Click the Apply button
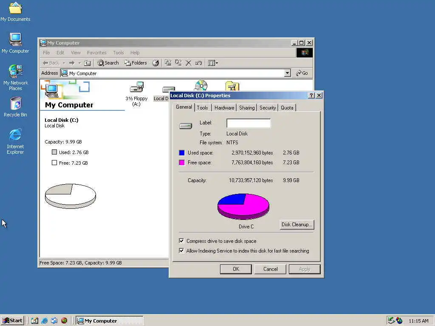The height and width of the screenshot is (326, 435). pyautogui.click(x=305, y=269)
